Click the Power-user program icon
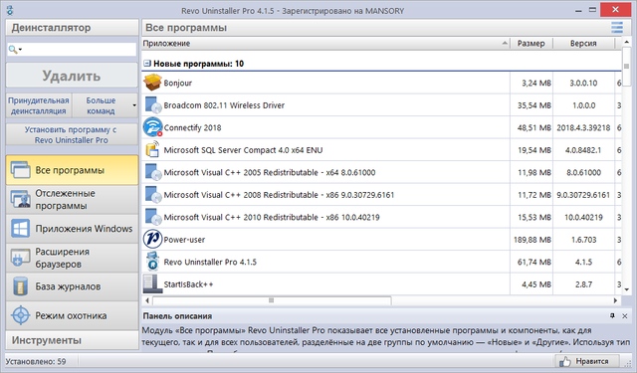Screen dimensions: 637x373 [152, 239]
